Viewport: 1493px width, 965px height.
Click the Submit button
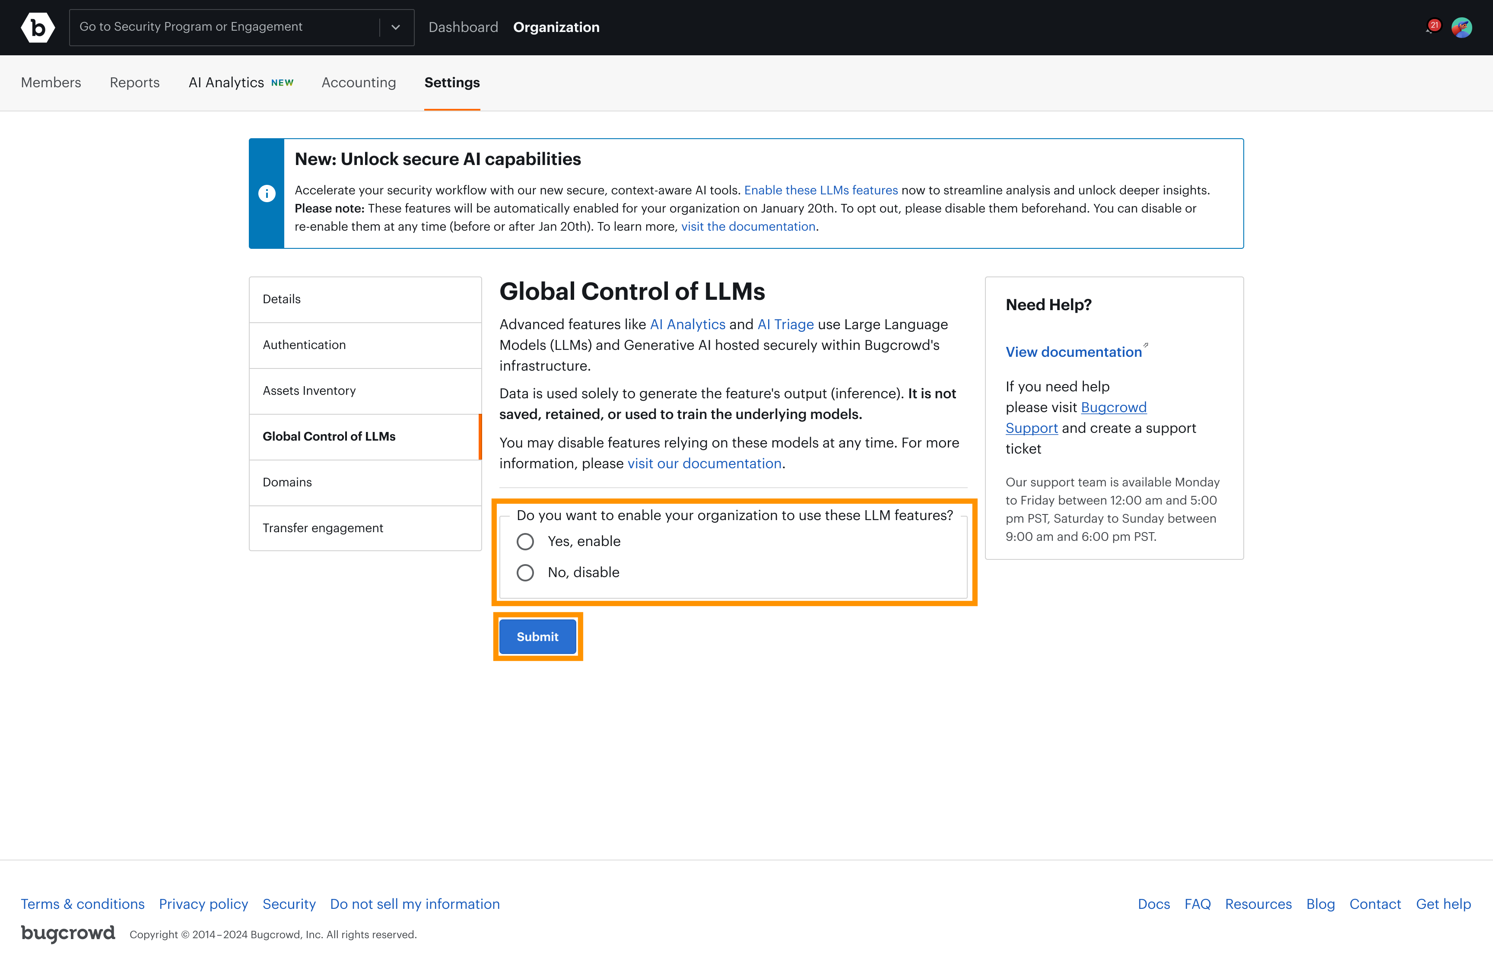coord(537,636)
